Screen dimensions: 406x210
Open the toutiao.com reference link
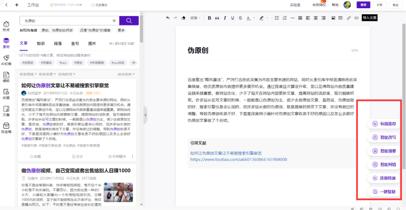tap(238, 159)
